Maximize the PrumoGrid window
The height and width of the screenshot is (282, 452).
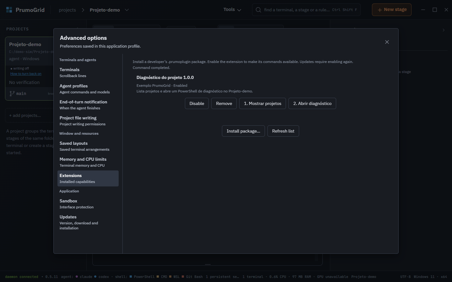pos(435,10)
